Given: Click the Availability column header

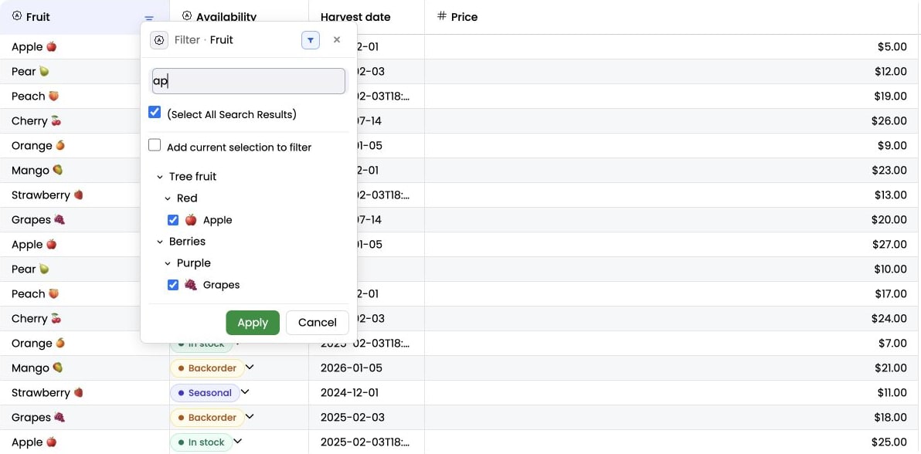Looking at the screenshot, I should pos(239,17).
